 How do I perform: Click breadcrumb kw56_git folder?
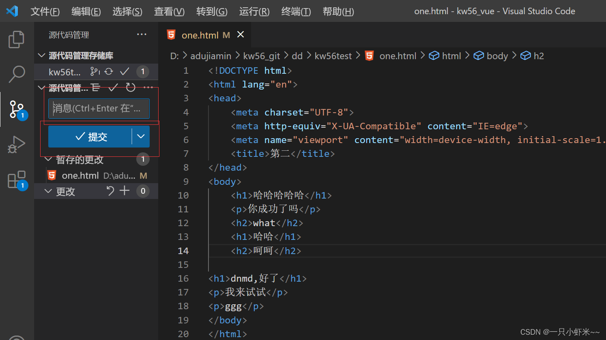coord(262,56)
